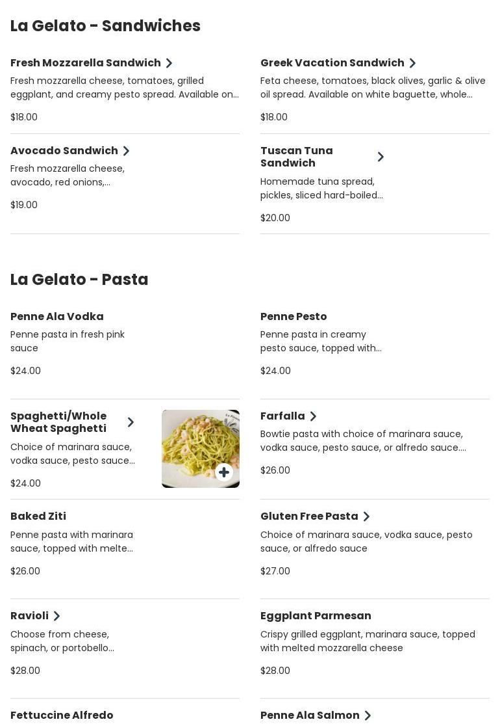Click the Avocado Sandwich chevron arrow

[x=126, y=151]
